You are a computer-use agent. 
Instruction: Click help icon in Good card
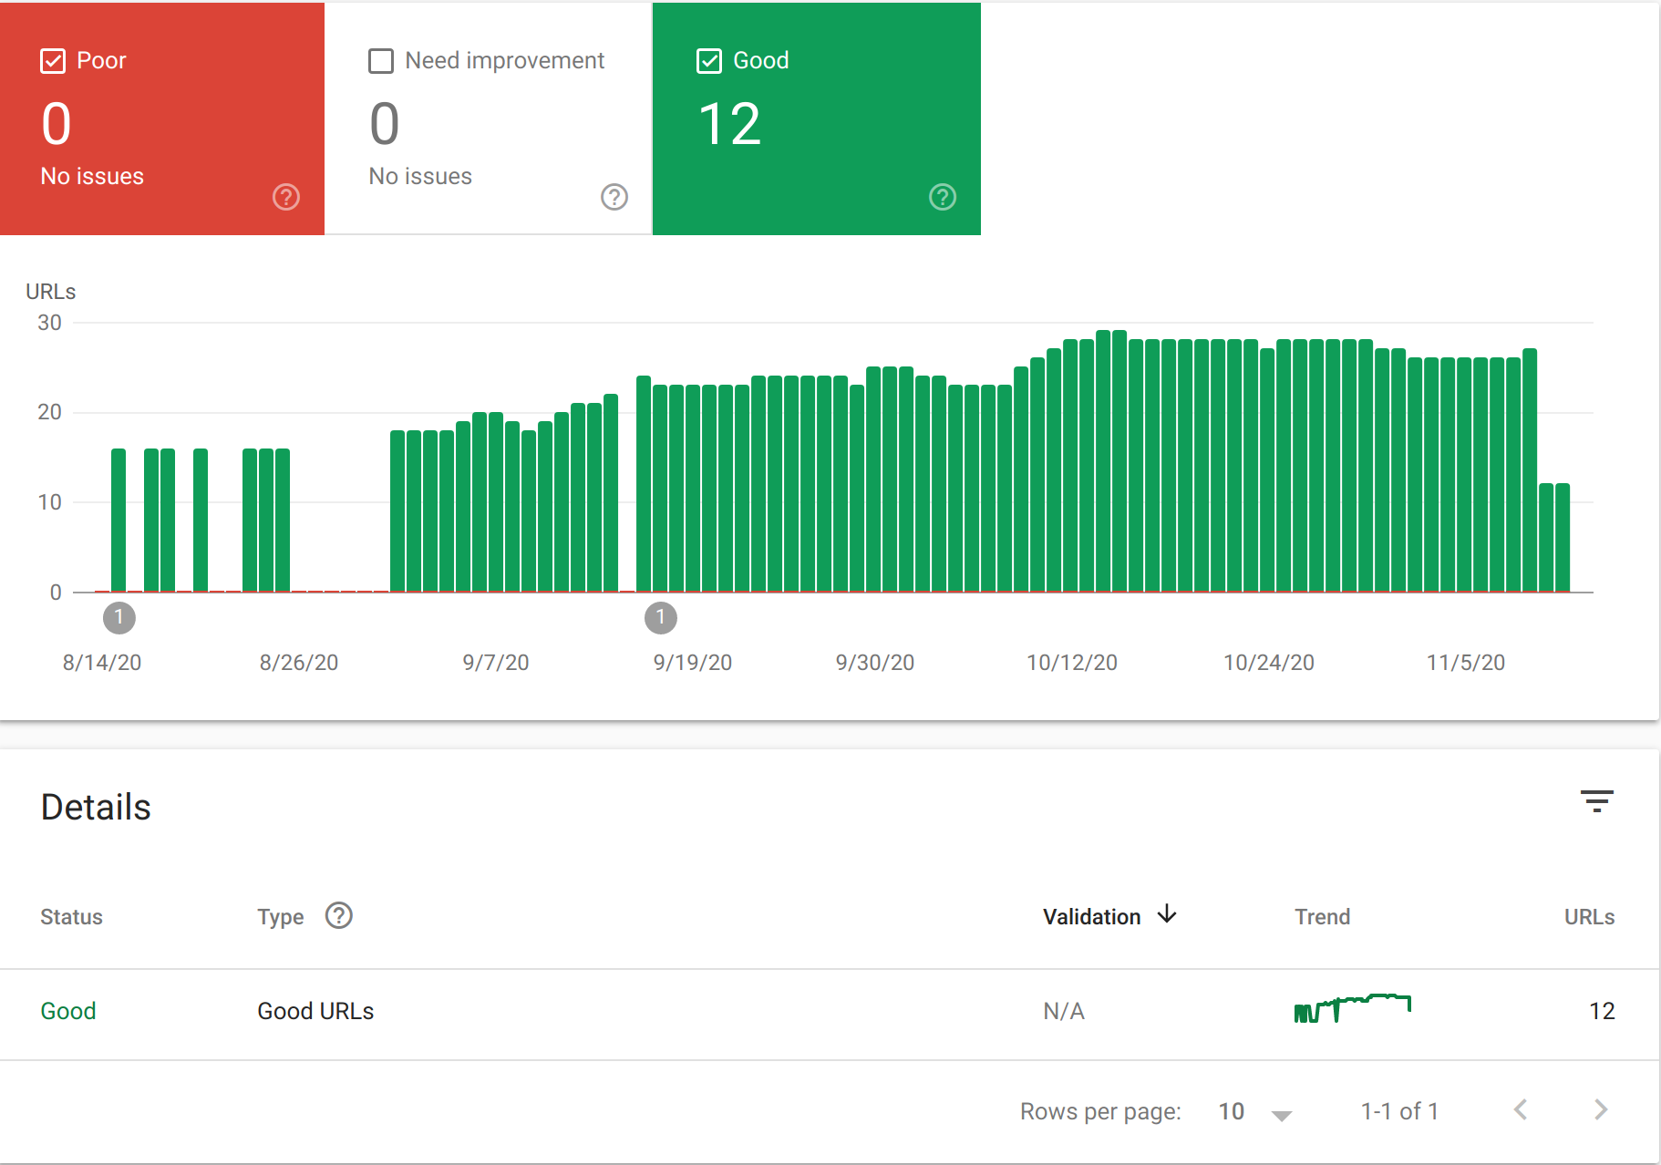[x=943, y=197]
